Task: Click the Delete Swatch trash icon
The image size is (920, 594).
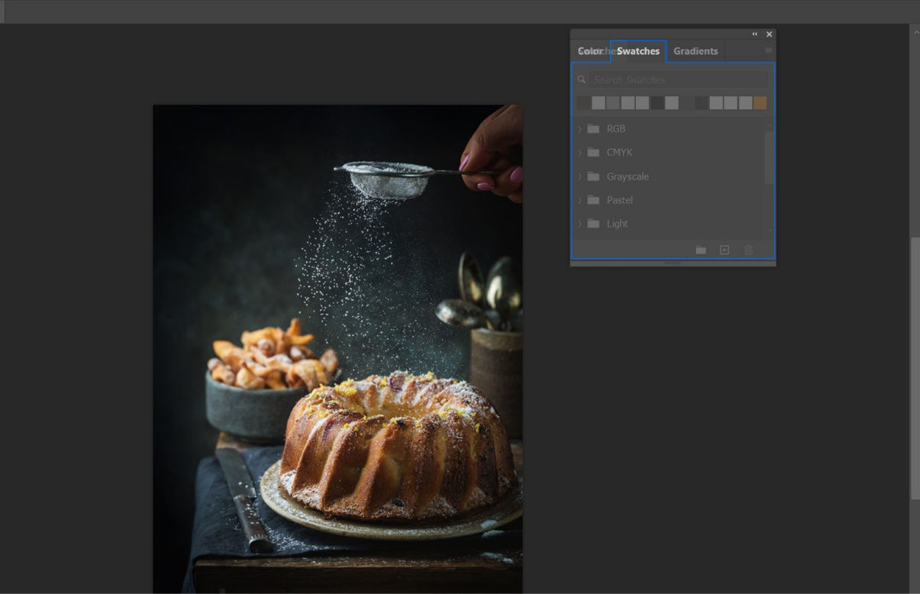Action: point(748,250)
